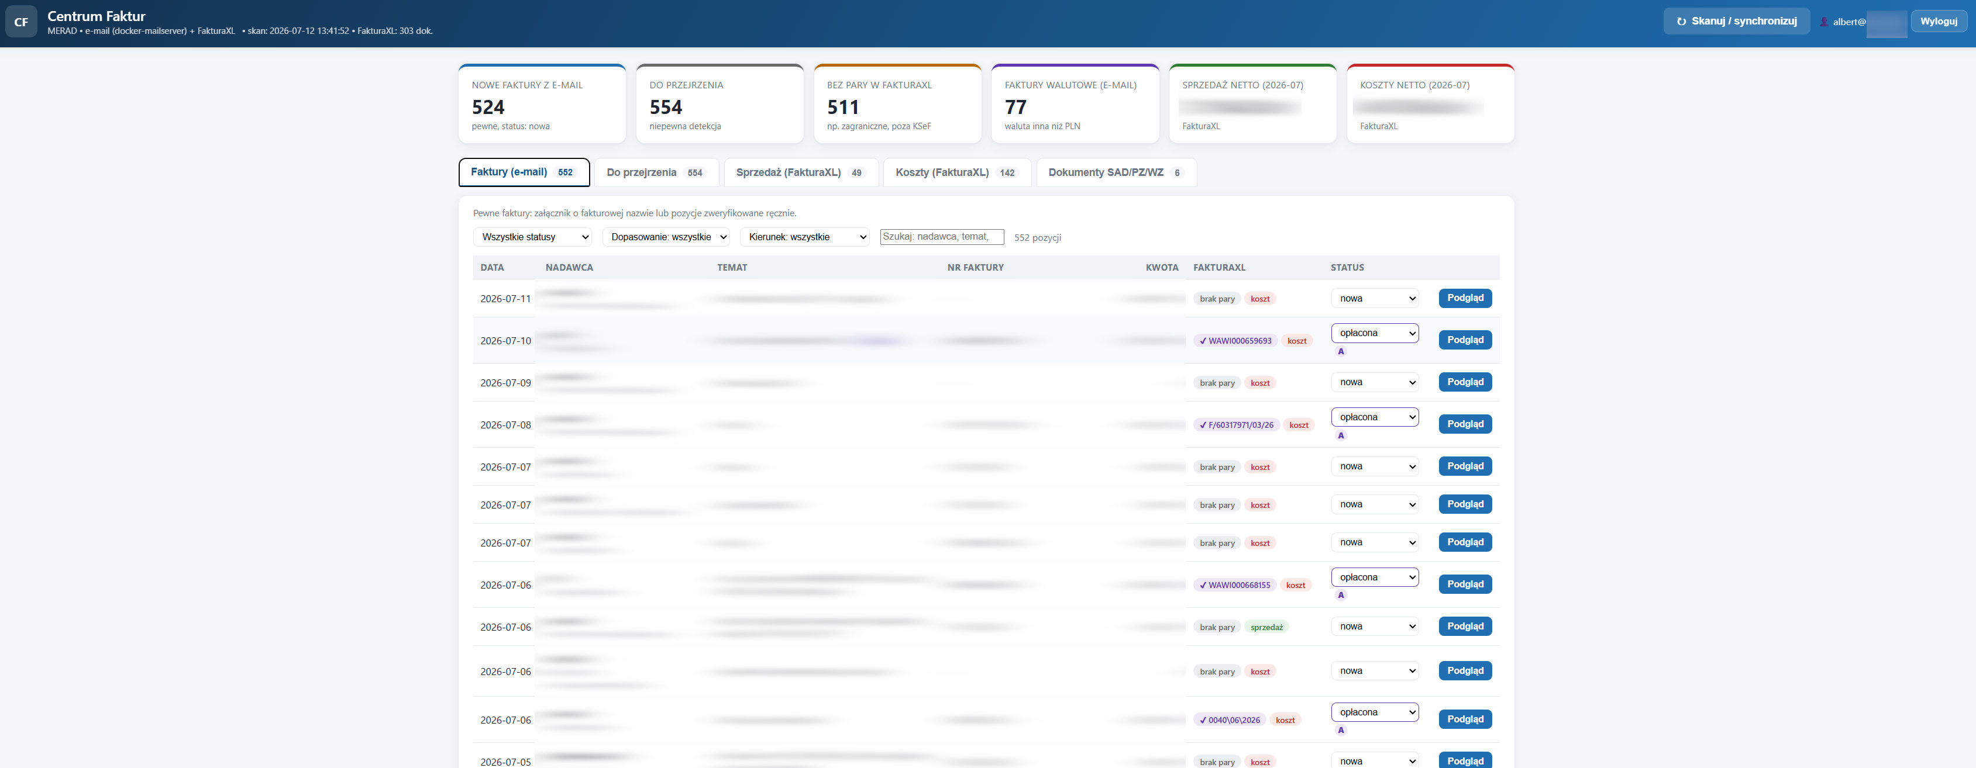Click Podgląd in the F/60317971/03/26 row
Viewport: 1976px width, 768px height.
pyautogui.click(x=1465, y=425)
